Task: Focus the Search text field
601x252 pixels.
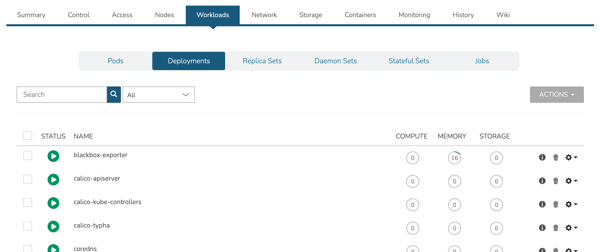Action: (x=62, y=95)
